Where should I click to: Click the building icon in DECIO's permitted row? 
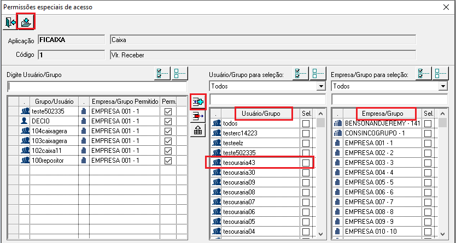(84, 121)
